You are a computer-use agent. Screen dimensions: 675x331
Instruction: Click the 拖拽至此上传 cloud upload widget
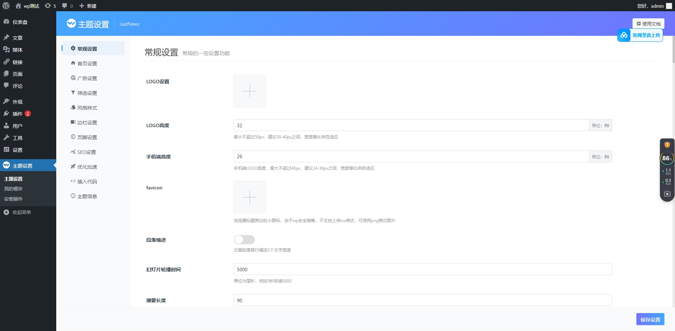point(640,35)
